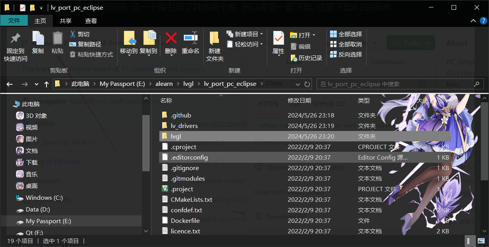
Task: Create a new folder with 新建文件夹
Action: (215, 47)
